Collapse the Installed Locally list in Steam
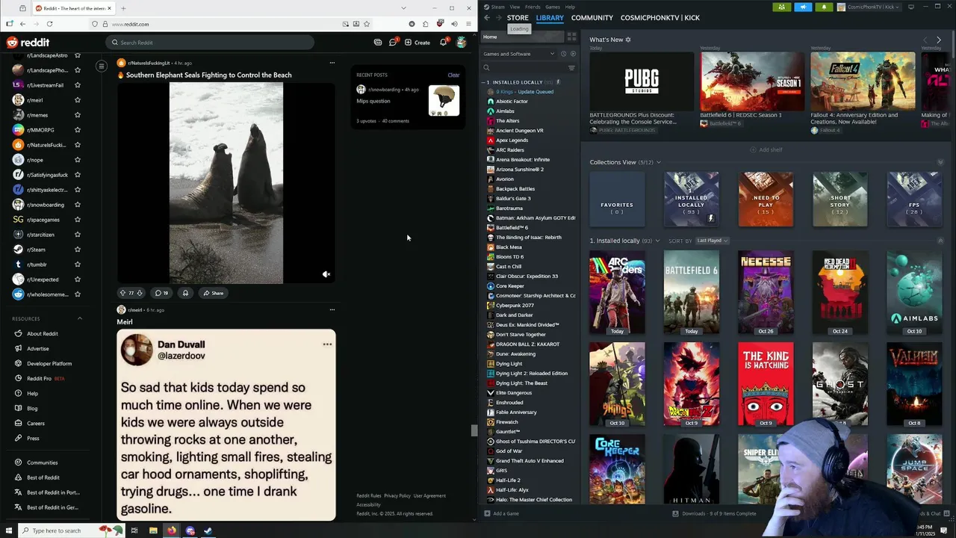The height and width of the screenshot is (538, 956). pyautogui.click(x=485, y=82)
